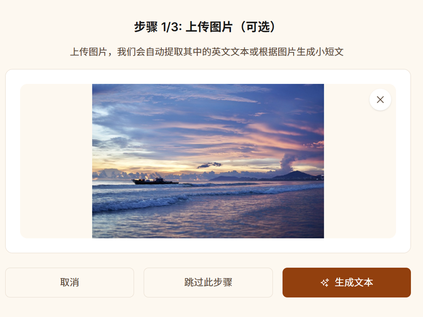
Task: Click the mountain in the uploaded photo
Action: coord(296,175)
